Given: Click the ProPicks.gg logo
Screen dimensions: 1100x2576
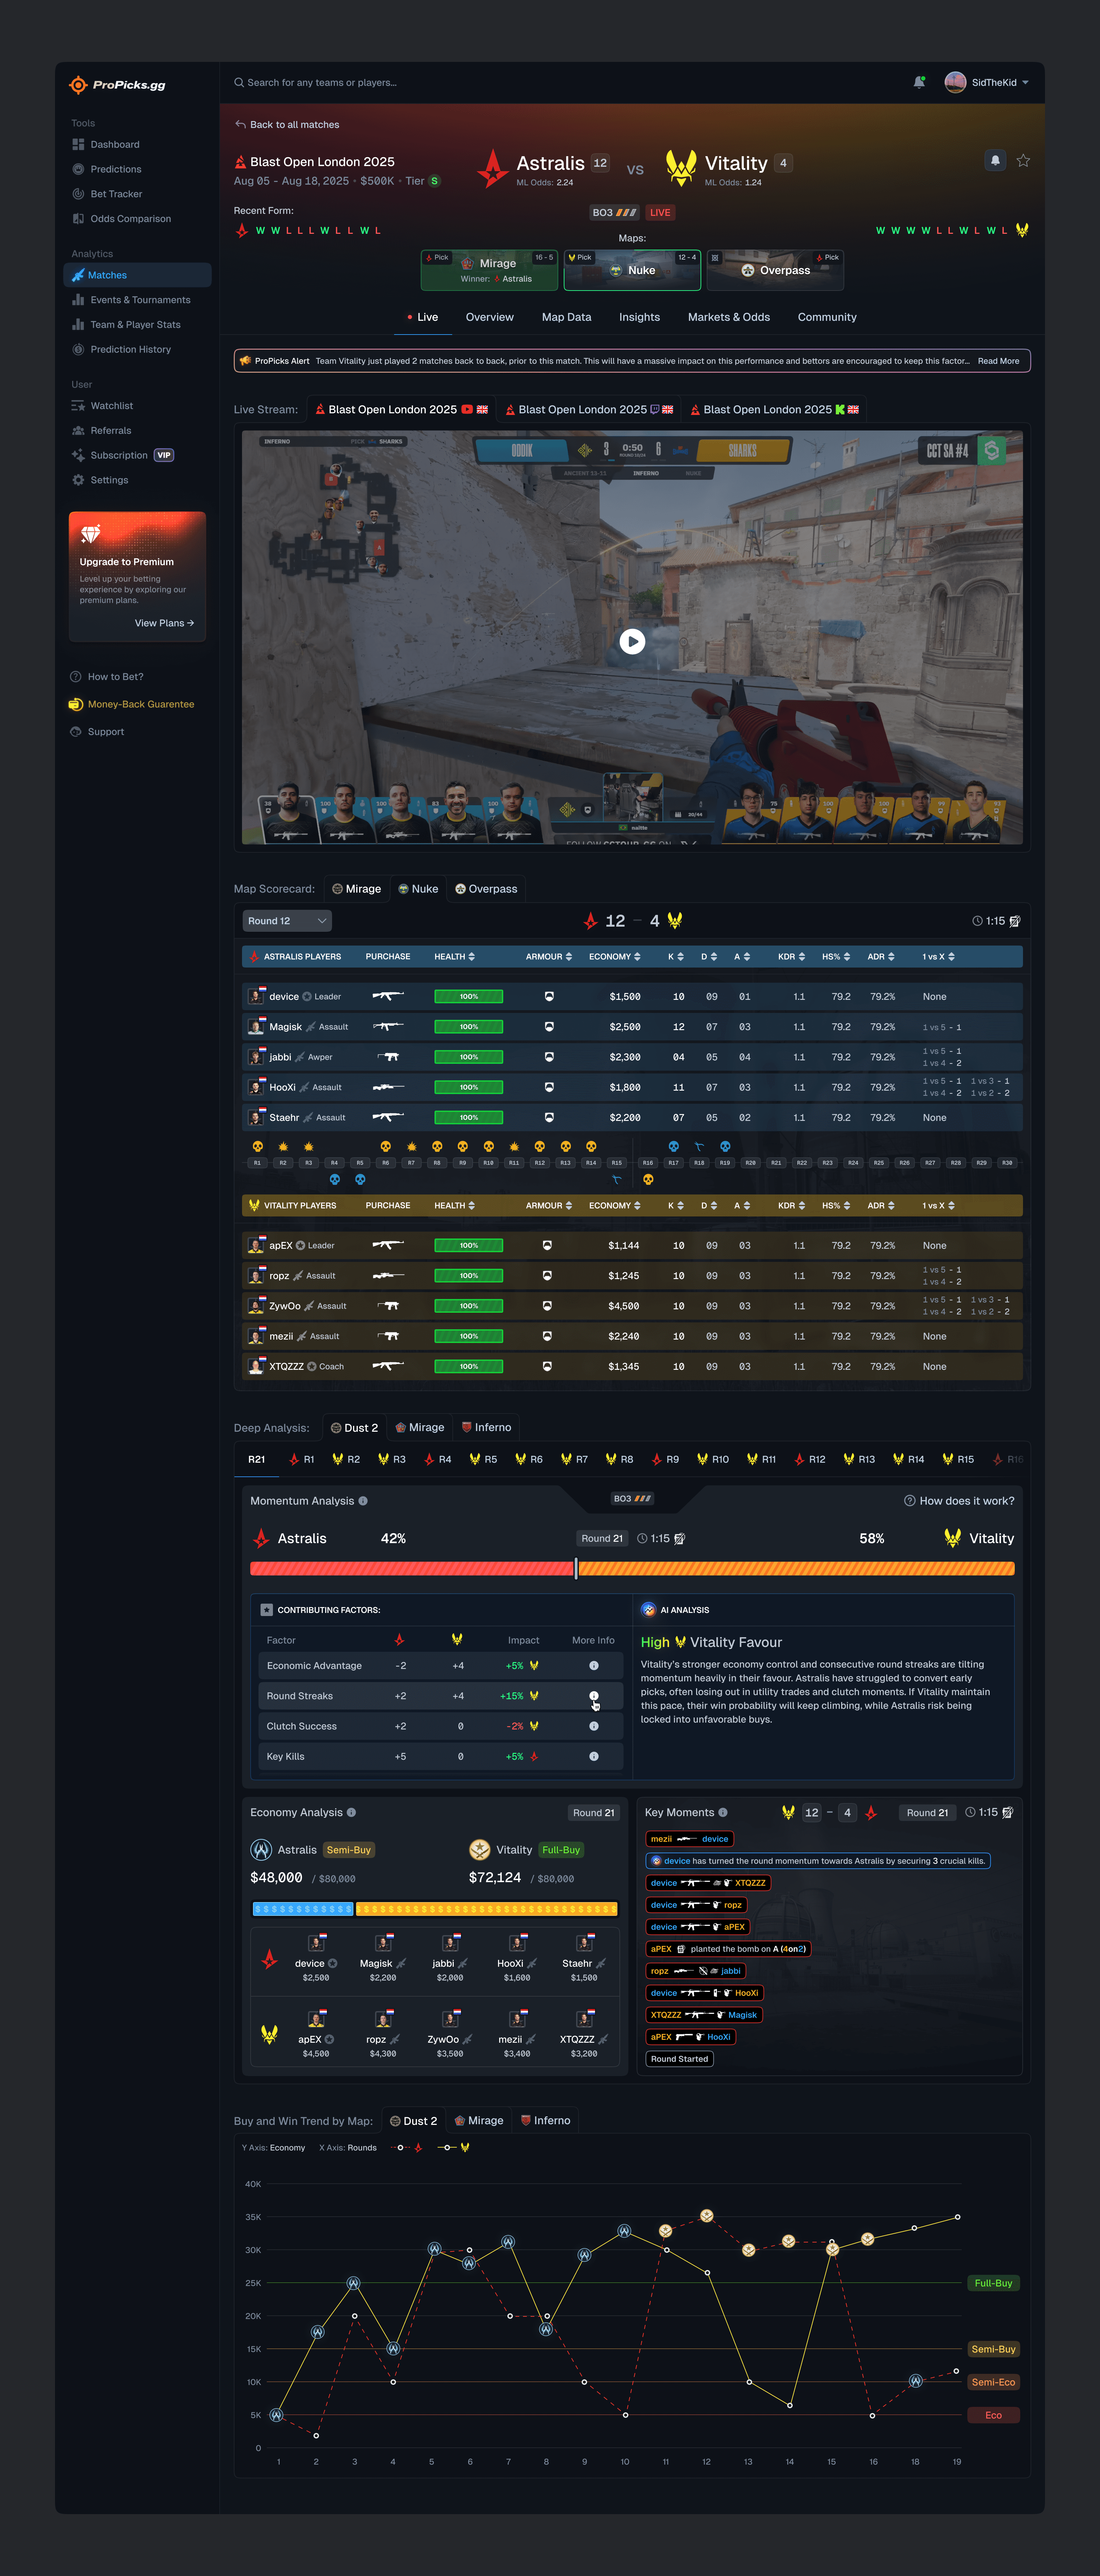Looking at the screenshot, I should [117, 85].
